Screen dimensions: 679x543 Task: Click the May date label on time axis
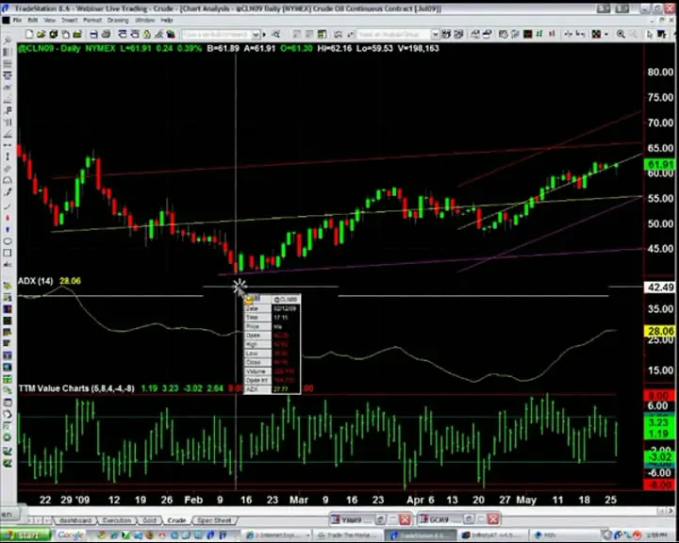[x=526, y=501]
